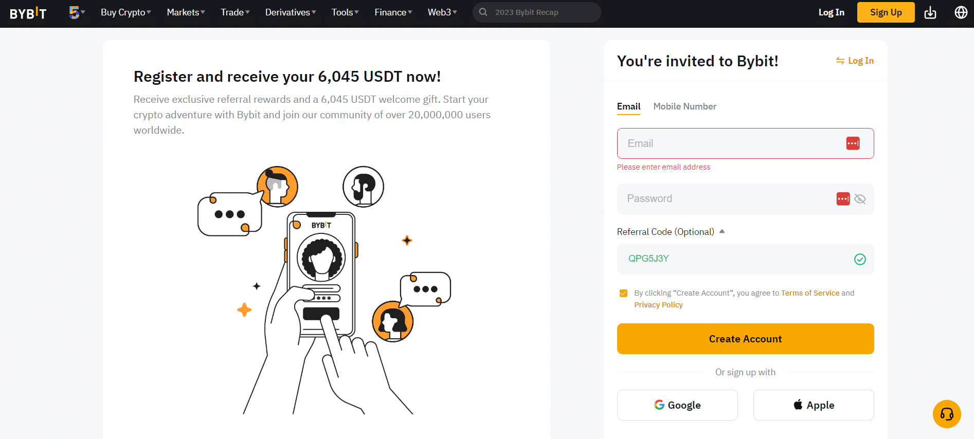This screenshot has height=439, width=974.
Task: Click the Create Account button
Action: tap(745, 339)
